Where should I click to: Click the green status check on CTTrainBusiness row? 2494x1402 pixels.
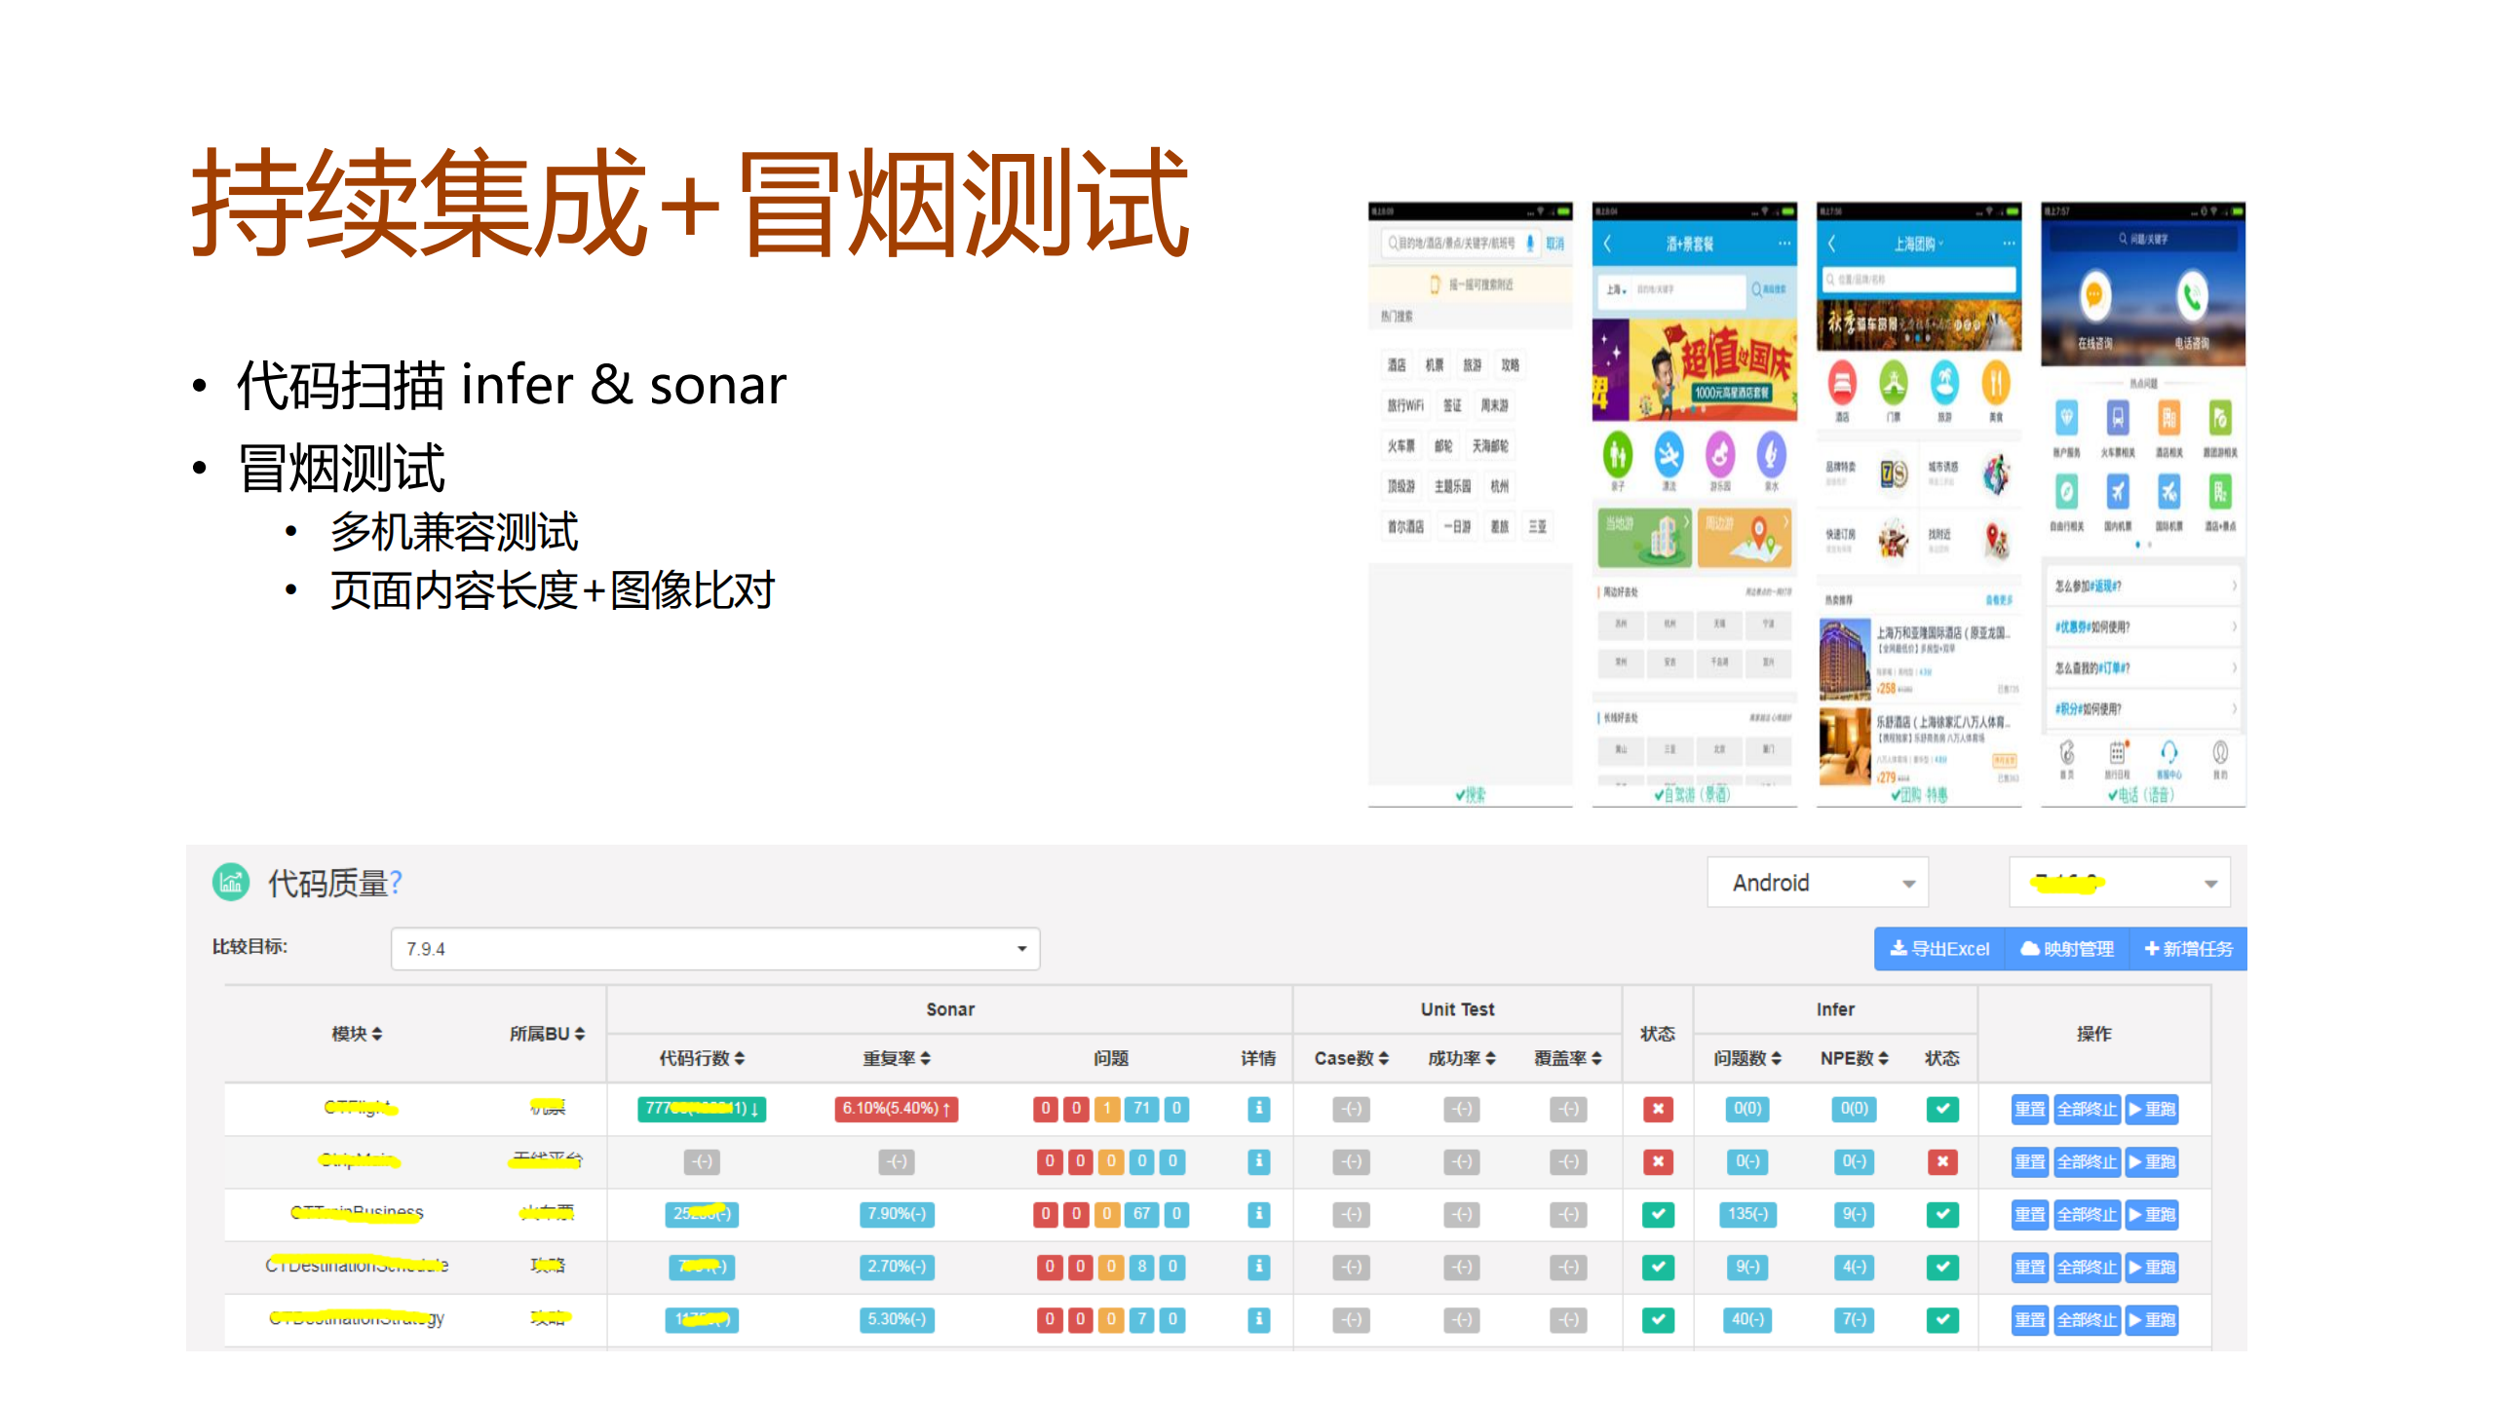(1657, 1215)
